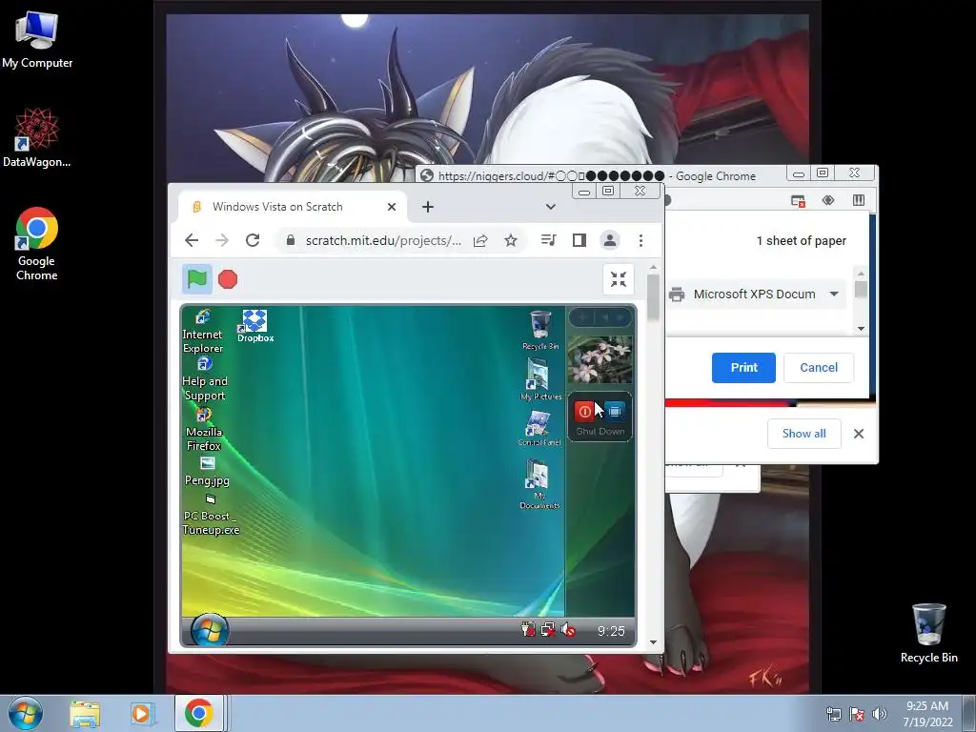Click the system tray volume speaker icon
Screen dimensions: 976x732
click(880, 714)
